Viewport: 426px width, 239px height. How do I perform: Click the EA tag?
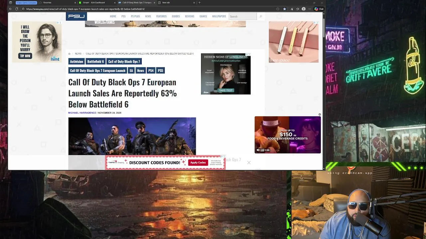(x=131, y=70)
